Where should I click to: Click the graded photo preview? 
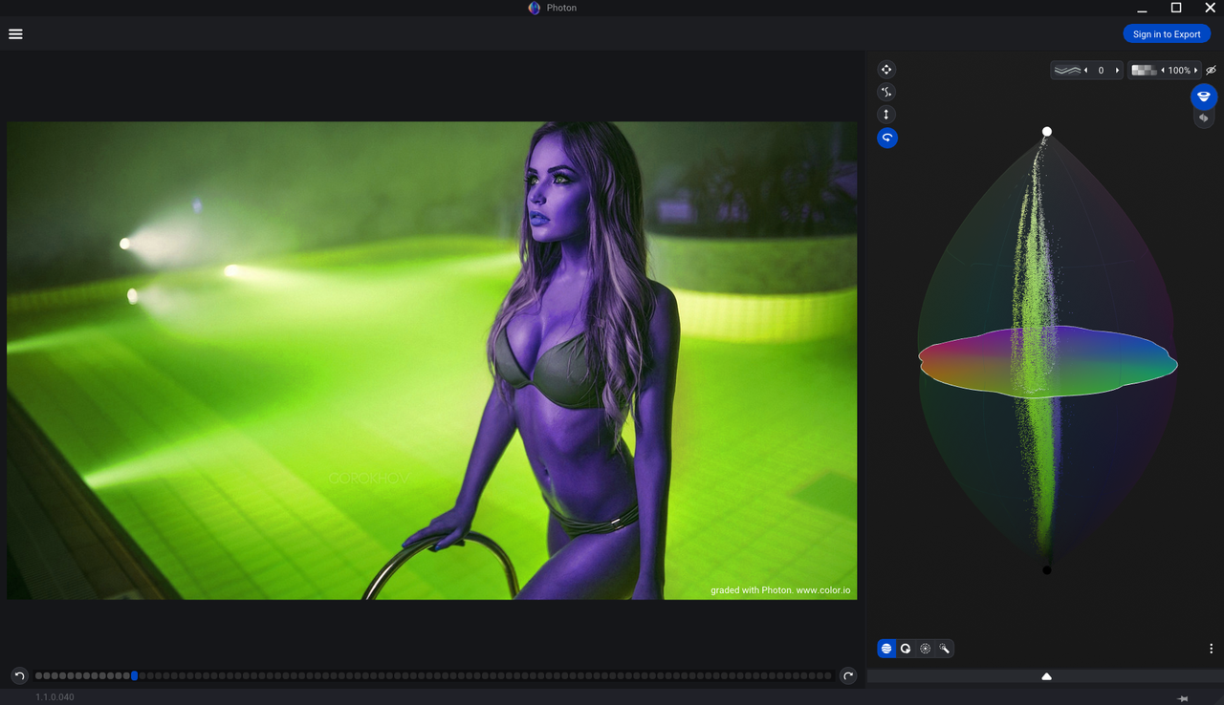tap(431, 360)
